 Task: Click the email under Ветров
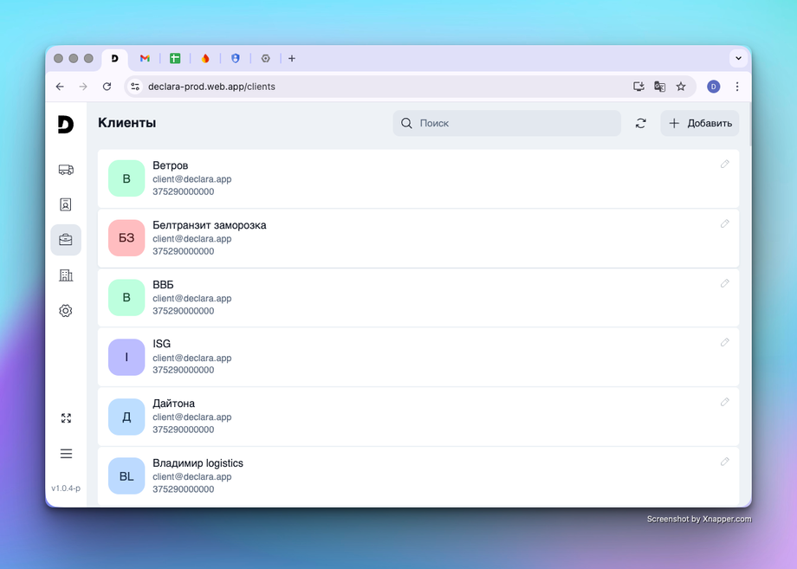click(x=192, y=178)
